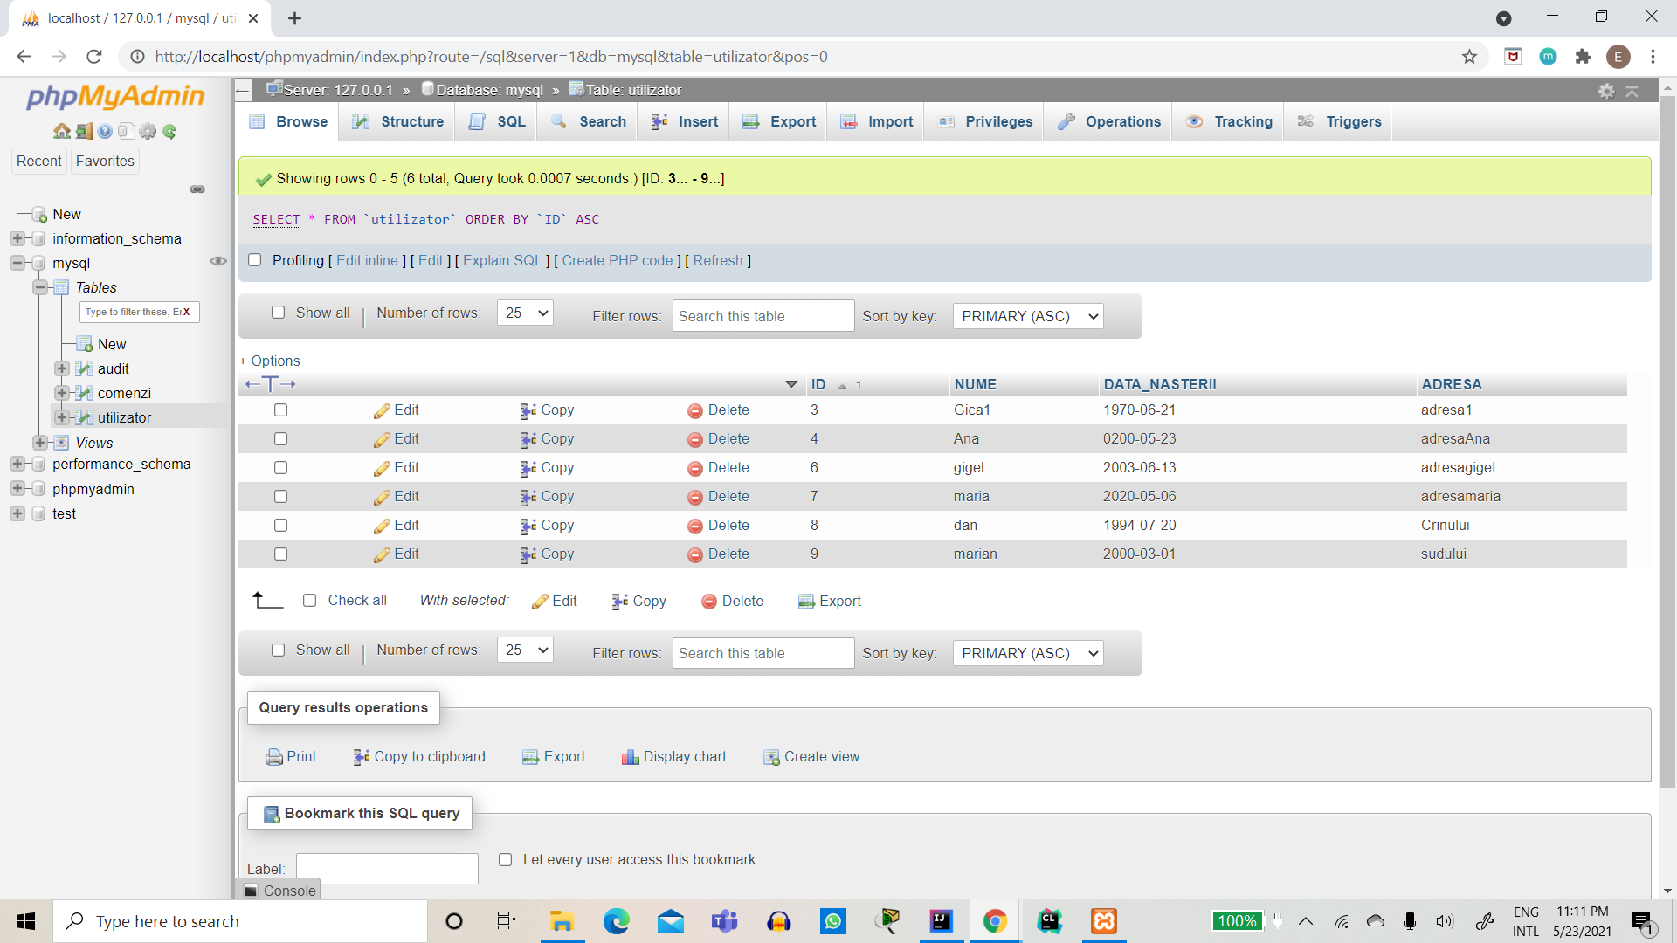Viewport: 1677px width, 943px height.
Task: Click the page settings gear icon
Action: (1605, 91)
